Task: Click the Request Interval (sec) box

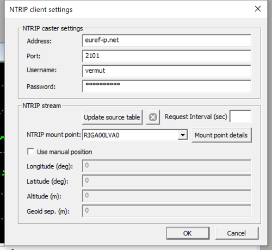Action: coord(240,116)
